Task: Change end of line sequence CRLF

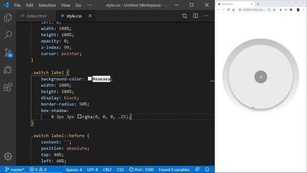Action: tap(107, 170)
